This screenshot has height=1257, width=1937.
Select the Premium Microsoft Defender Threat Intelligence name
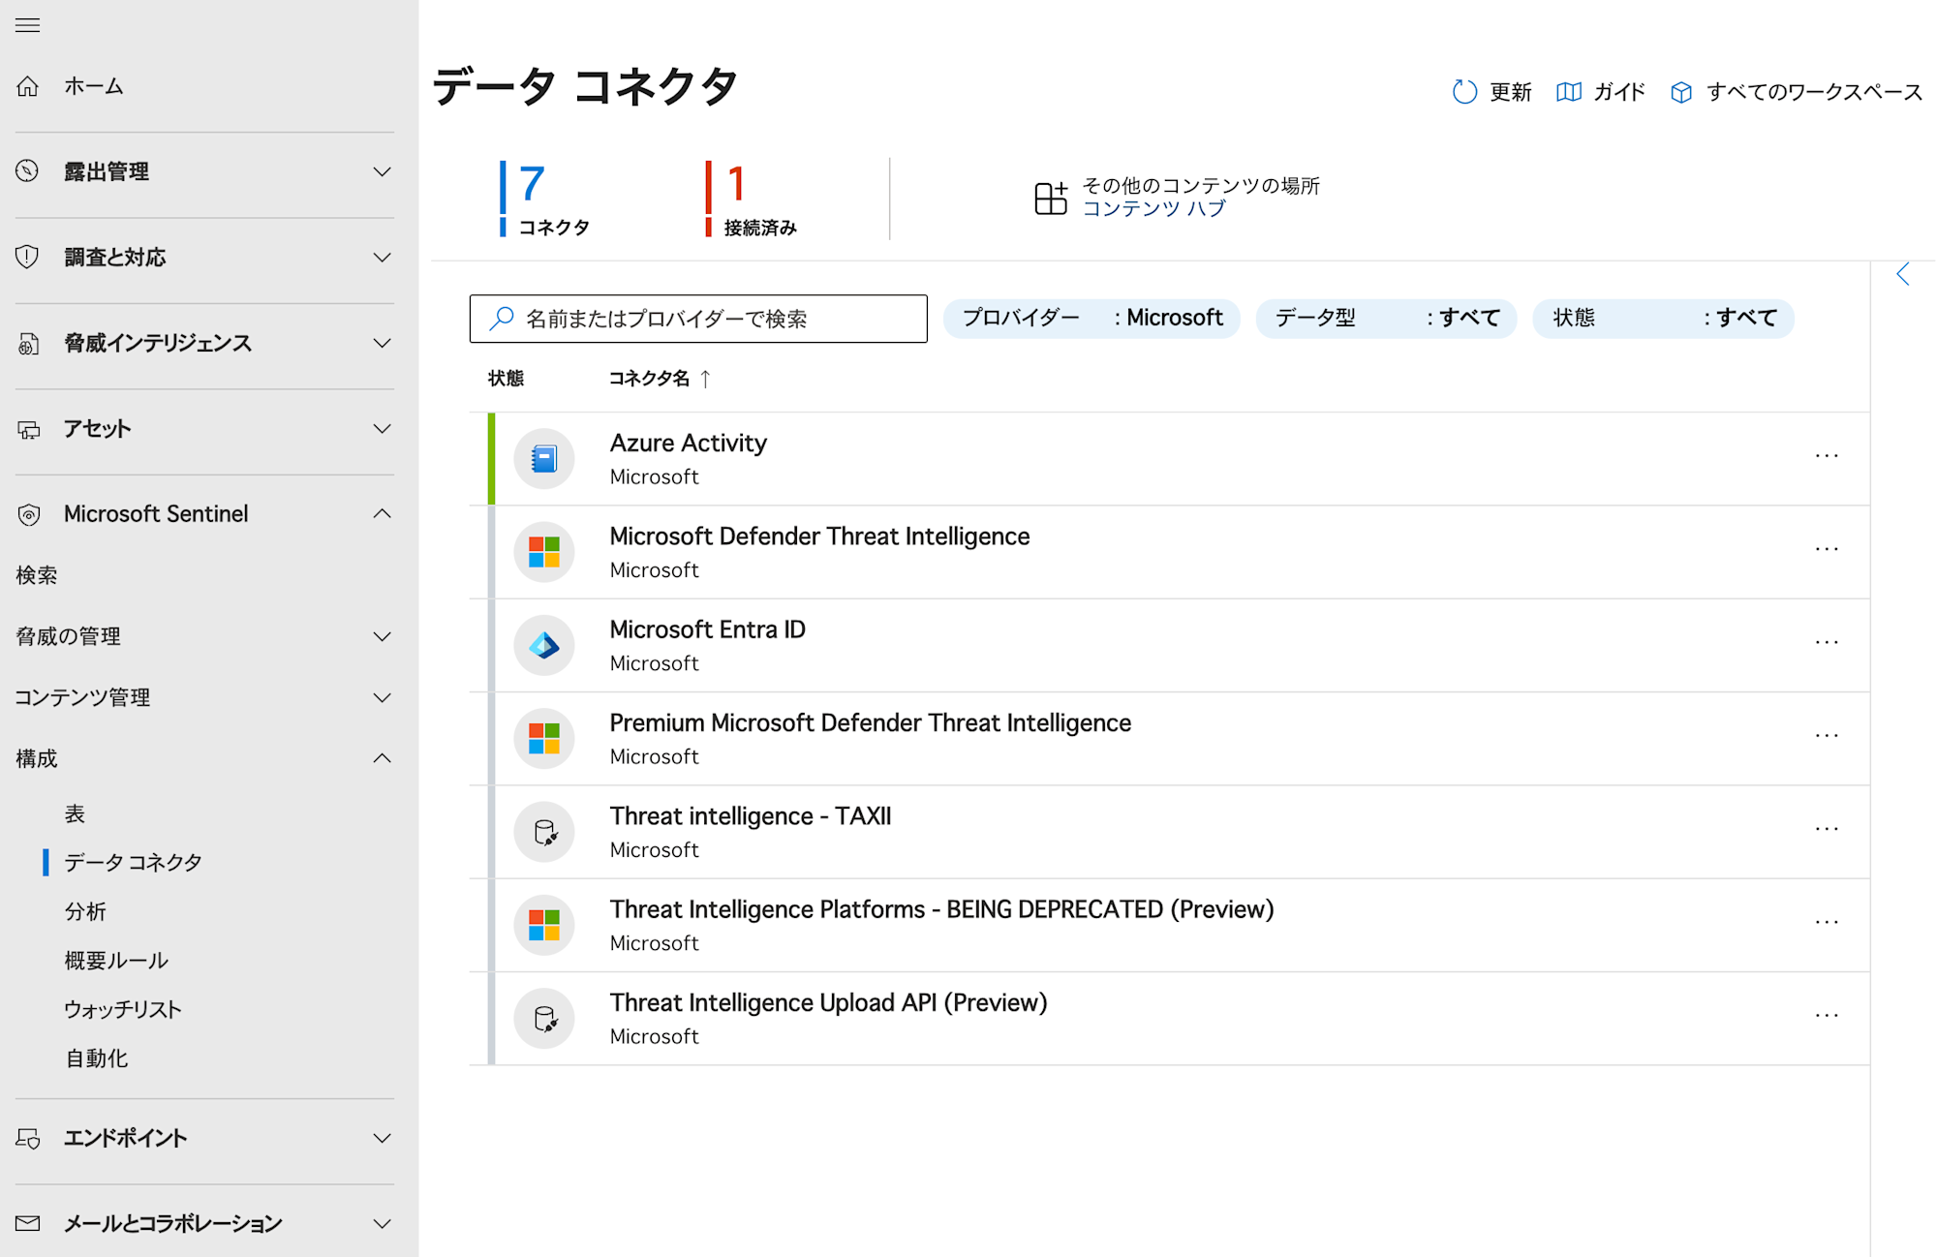[x=870, y=722]
